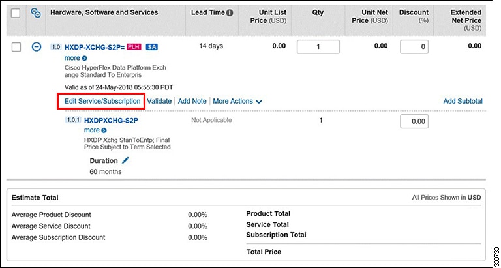Click the Cisco HyperFlex Data Platform description
The height and width of the screenshot is (268, 501).
(115, 72)
